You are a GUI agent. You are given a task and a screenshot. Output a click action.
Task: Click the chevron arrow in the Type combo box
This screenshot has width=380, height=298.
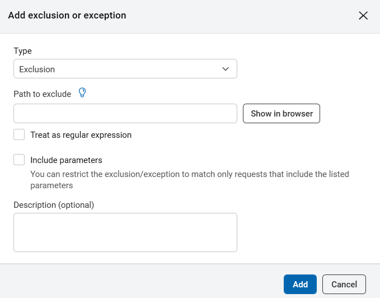(226, 69)
